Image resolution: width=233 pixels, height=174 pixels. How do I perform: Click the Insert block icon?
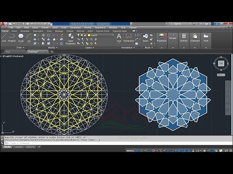(x=145, y=38)
